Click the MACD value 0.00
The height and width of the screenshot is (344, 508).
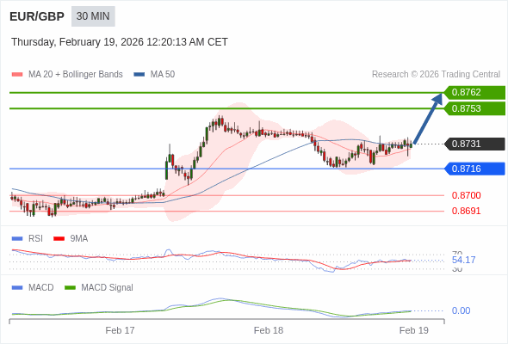point(461,310)
